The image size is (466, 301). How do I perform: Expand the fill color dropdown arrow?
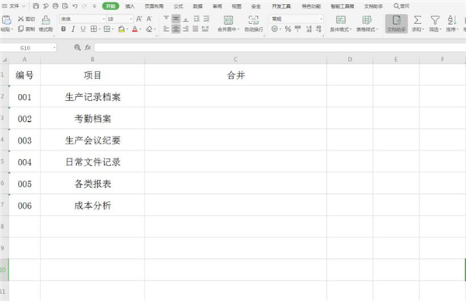pos(127,29)
